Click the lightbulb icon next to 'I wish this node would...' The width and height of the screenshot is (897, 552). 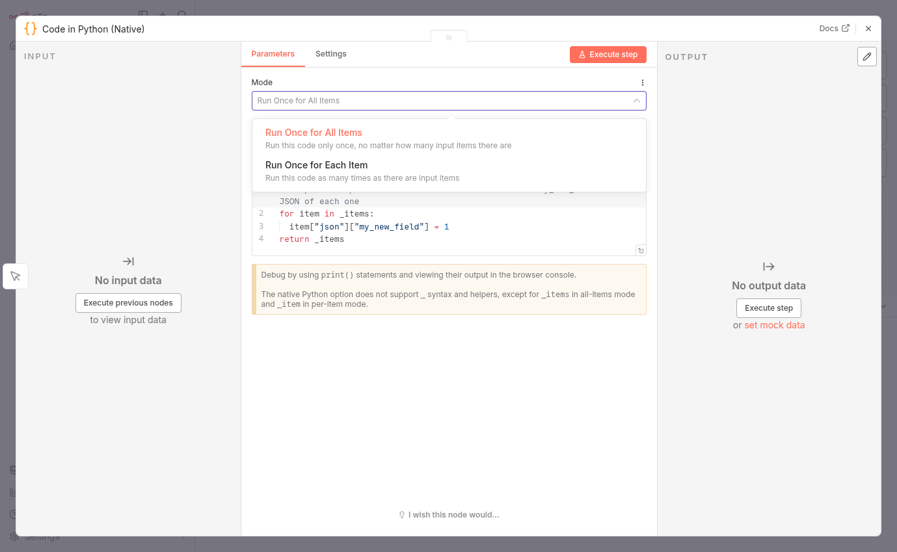click(x=401, y=514)
